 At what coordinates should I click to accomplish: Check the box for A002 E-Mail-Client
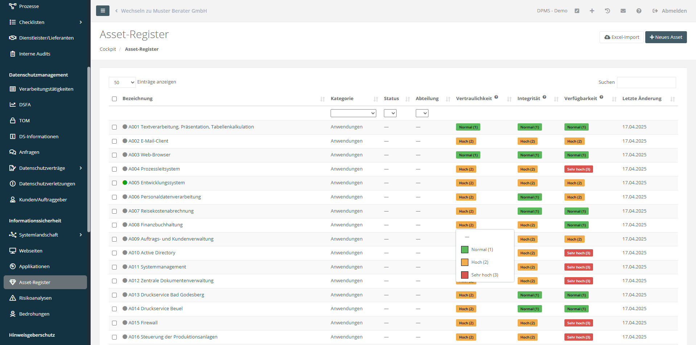tap(114, 141)
